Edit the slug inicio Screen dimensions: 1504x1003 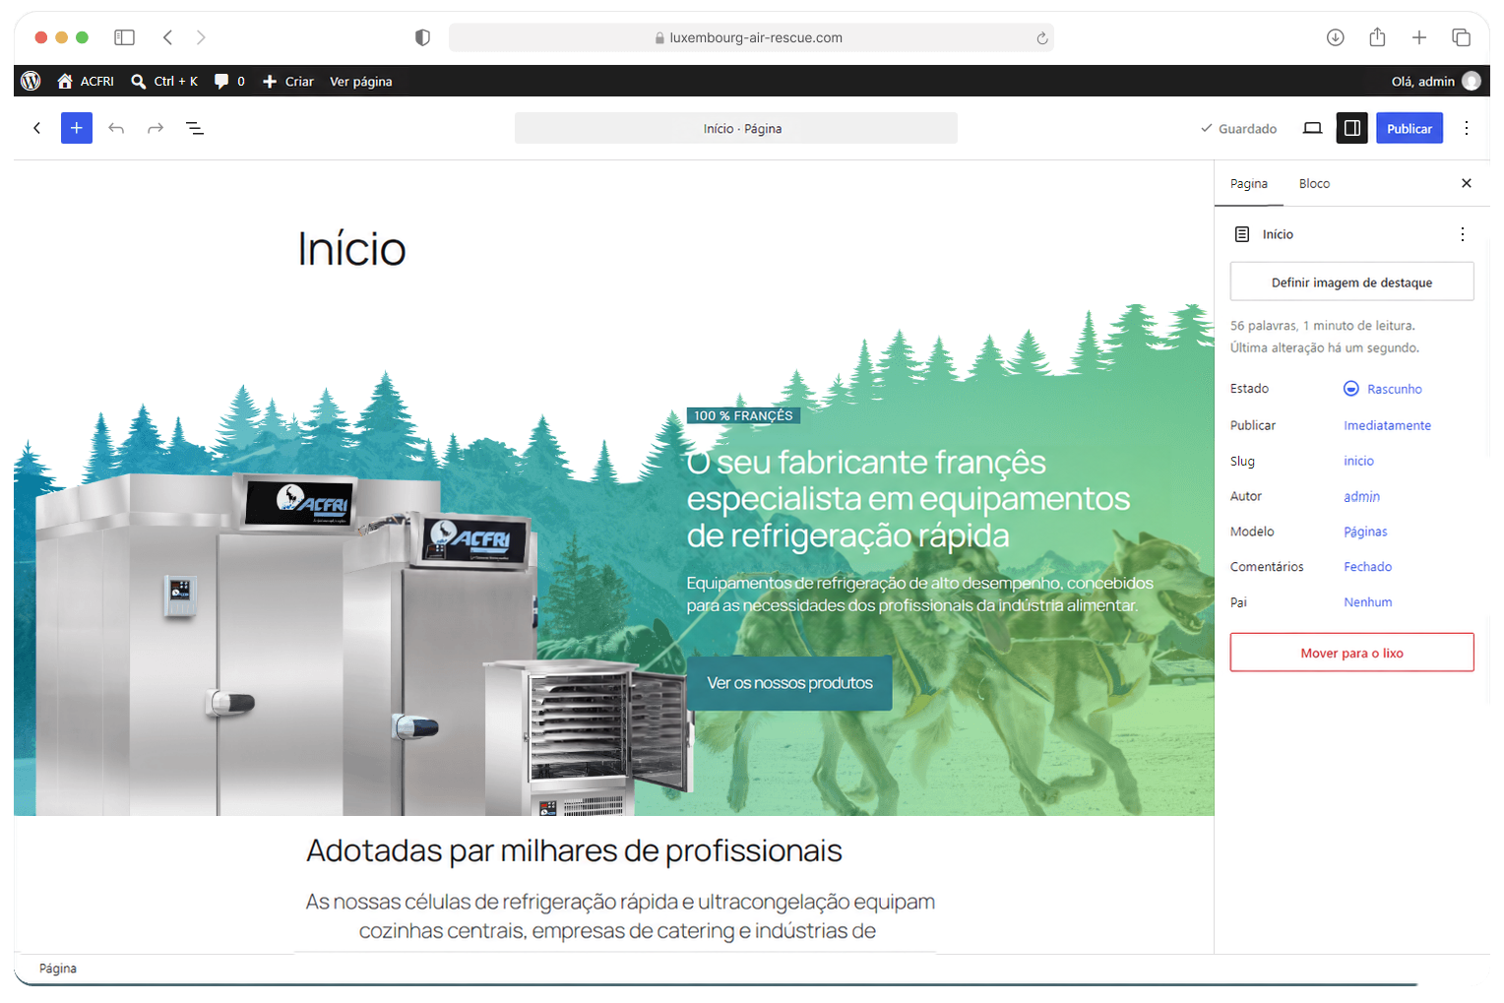click(x=1358, y=461)
